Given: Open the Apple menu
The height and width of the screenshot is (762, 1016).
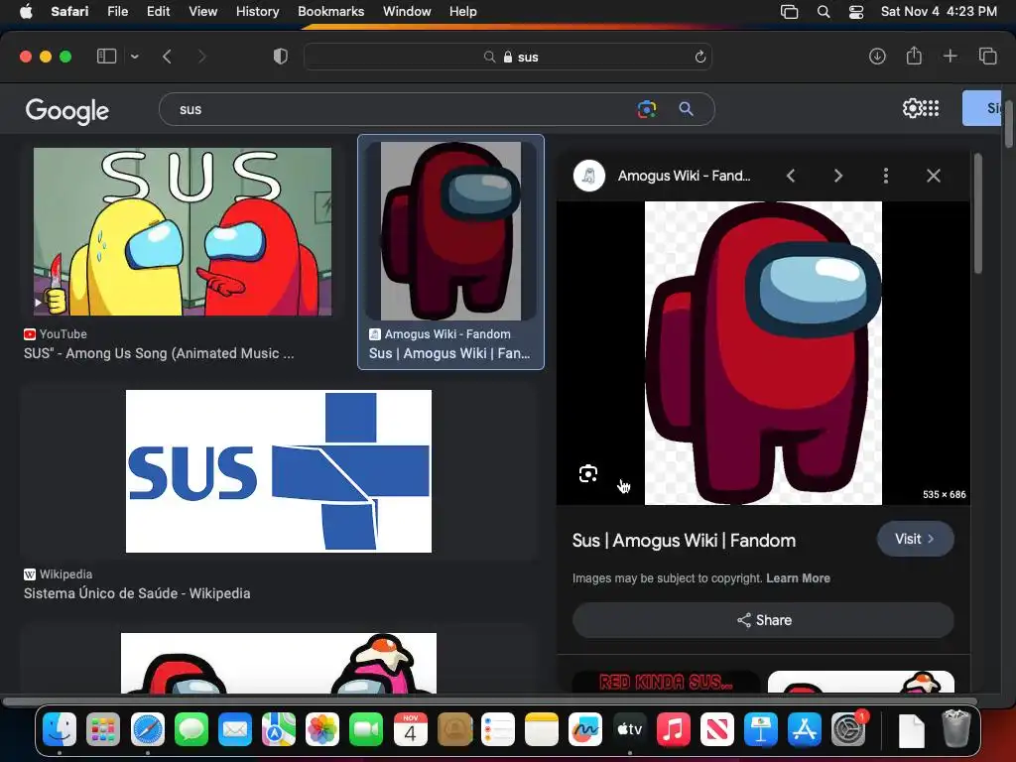Looking at the screenshot, I should coord(26,11).
